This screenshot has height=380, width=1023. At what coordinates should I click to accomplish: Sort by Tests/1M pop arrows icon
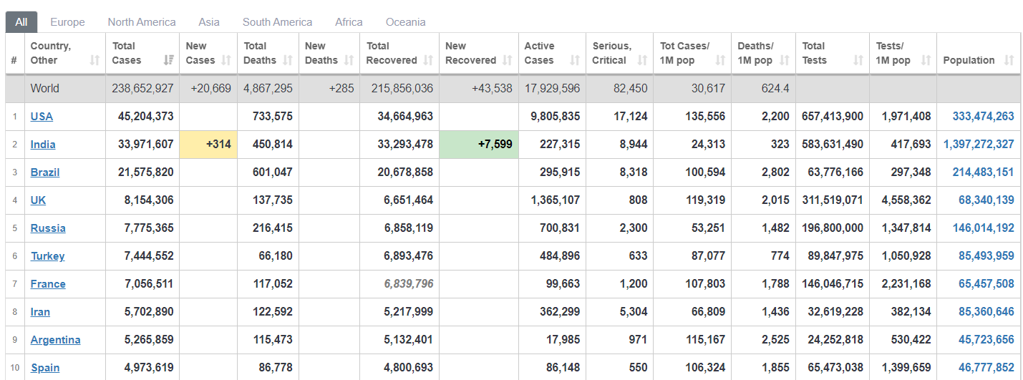point(926,60)
